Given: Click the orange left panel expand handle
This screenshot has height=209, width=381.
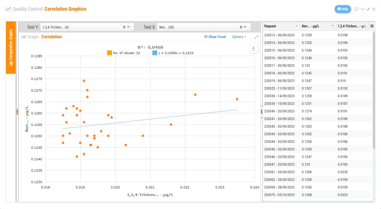Looking at the screenshot, I should pos(17,112).
